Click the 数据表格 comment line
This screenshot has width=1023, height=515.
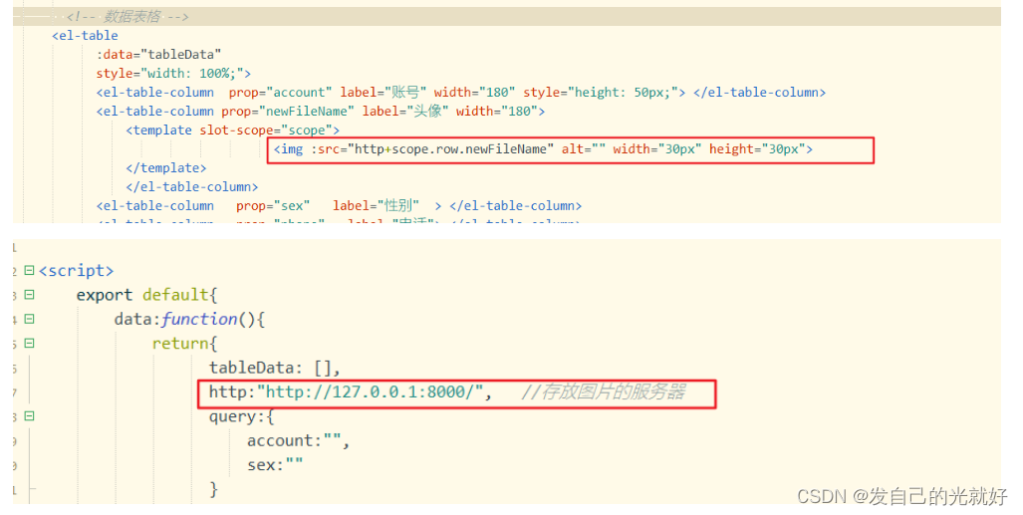[x=128, y=16]
